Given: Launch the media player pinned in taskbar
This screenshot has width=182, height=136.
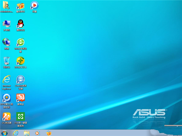Looking at the screenshot, I should tap(37, 133).
